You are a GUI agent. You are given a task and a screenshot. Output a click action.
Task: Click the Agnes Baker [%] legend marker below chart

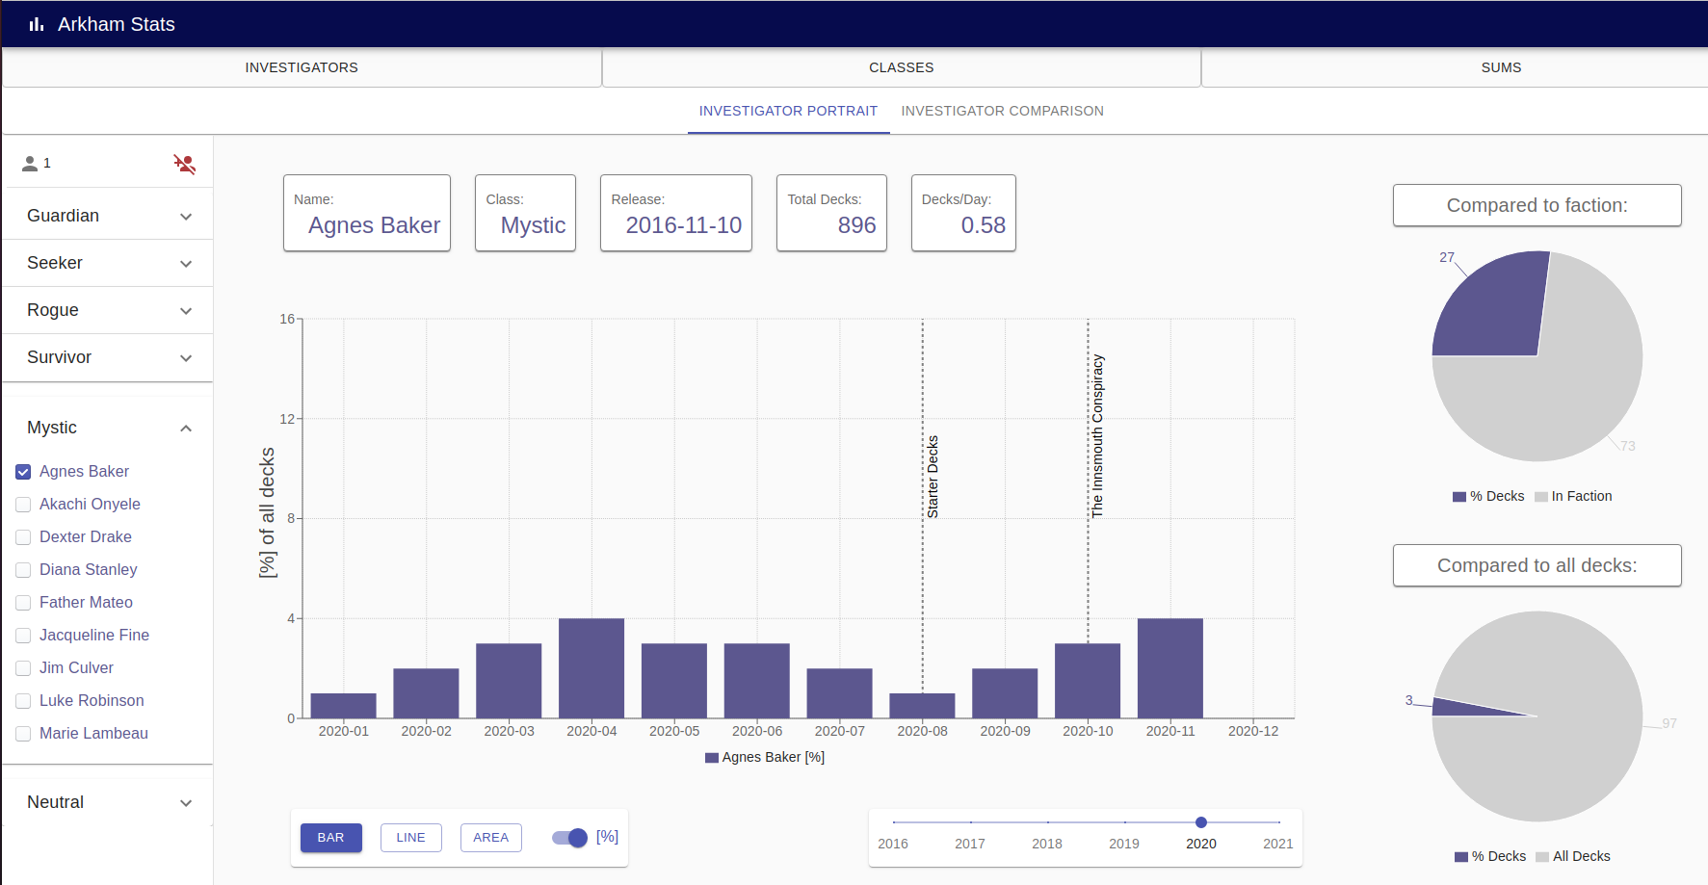(x=710, y=757)
